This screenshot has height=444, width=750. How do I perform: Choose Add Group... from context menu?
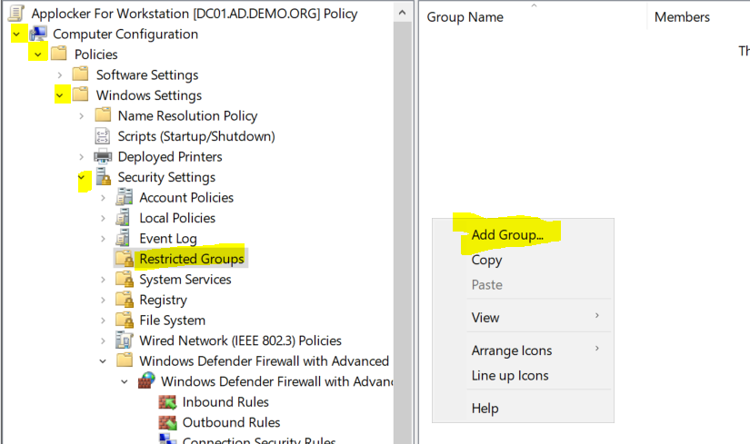pyautogui.click(x=507, y=235)
